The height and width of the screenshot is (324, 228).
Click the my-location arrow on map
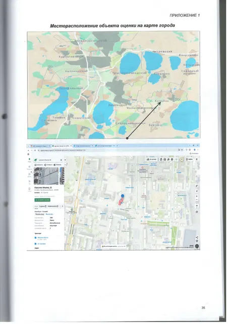197,191
